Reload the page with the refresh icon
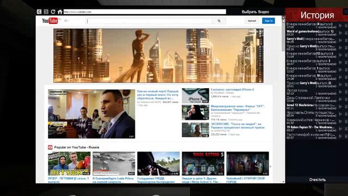The width and height of the screenshot is (348, 196). pyautogui.click(x=53, y=11)
